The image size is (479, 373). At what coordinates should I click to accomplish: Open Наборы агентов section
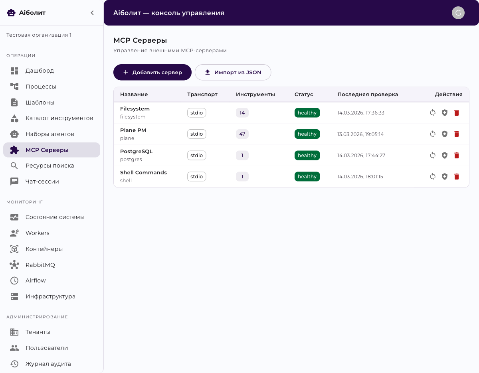(x=49, y=134)
